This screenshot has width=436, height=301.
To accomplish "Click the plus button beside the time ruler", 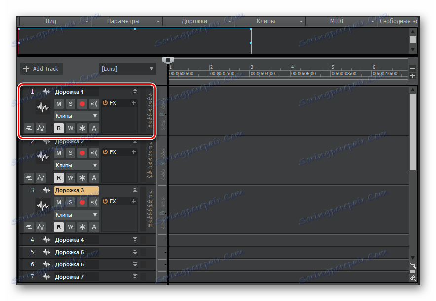I will coord(413,76).
